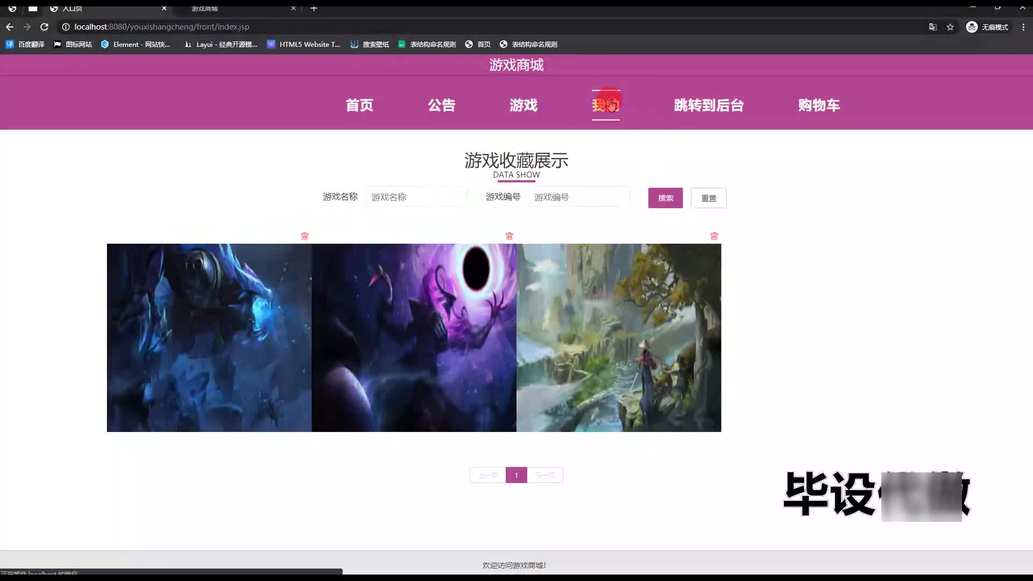This screenshot has height=581, width=1033.
Task: Open 购物车 navigation item
Action: coord(819,105)
